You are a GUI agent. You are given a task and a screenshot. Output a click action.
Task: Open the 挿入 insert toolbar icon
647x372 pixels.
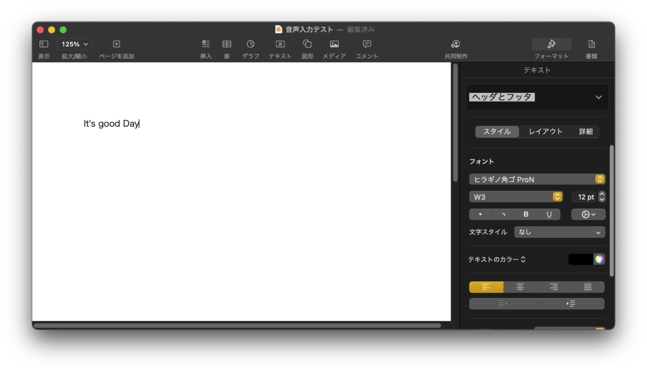pyautogui.click(x=205, y=44)
